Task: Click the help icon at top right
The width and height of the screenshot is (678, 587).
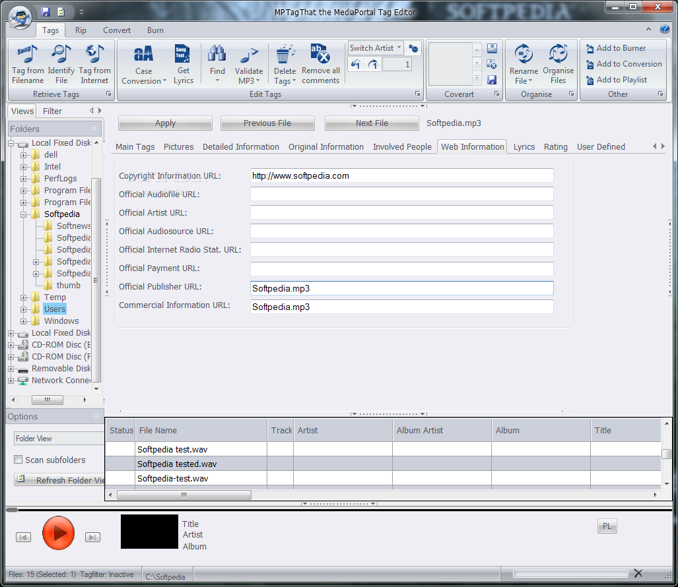Action: pos(665,29)
